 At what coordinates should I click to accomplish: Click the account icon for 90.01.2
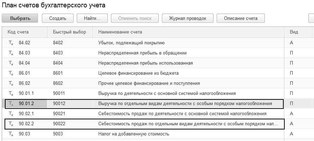coord(11,104)
